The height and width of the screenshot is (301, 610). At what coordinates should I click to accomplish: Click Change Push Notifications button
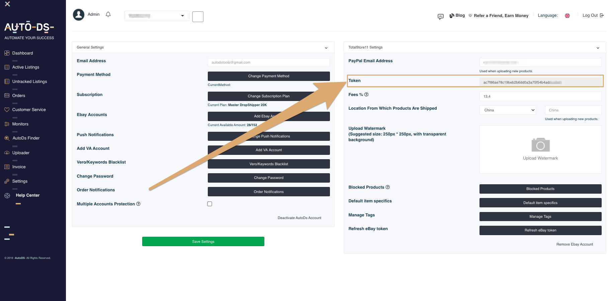(269, 136)
